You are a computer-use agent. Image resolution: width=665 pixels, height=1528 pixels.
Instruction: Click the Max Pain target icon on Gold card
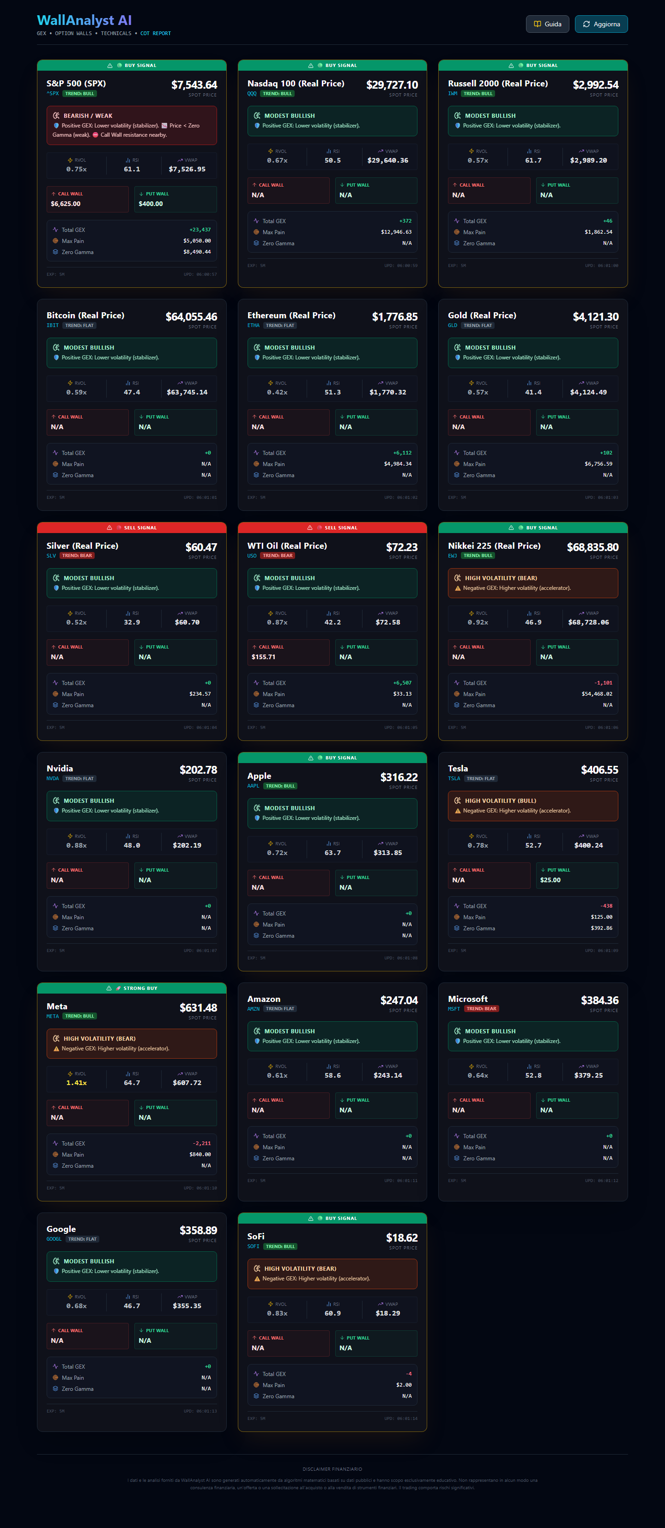point(457,464)
